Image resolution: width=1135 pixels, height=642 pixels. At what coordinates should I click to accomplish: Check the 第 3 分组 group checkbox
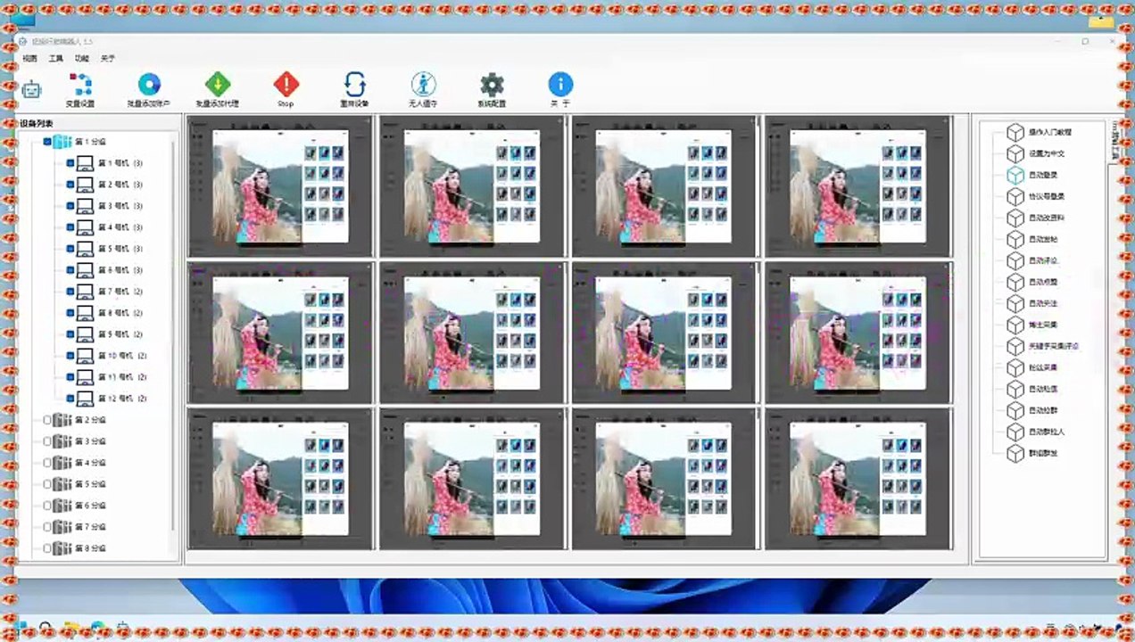(47, 441)
